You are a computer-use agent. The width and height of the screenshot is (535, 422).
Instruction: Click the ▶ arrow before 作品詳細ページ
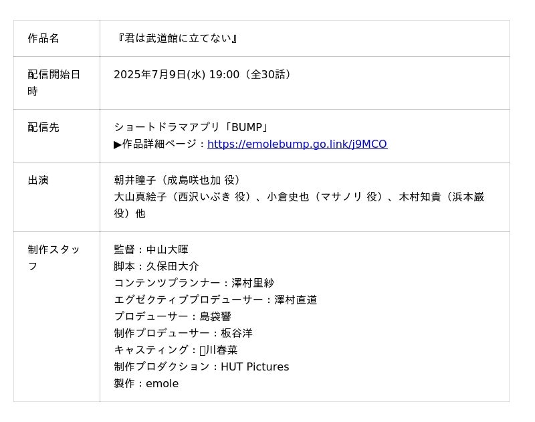pos(118,144)
